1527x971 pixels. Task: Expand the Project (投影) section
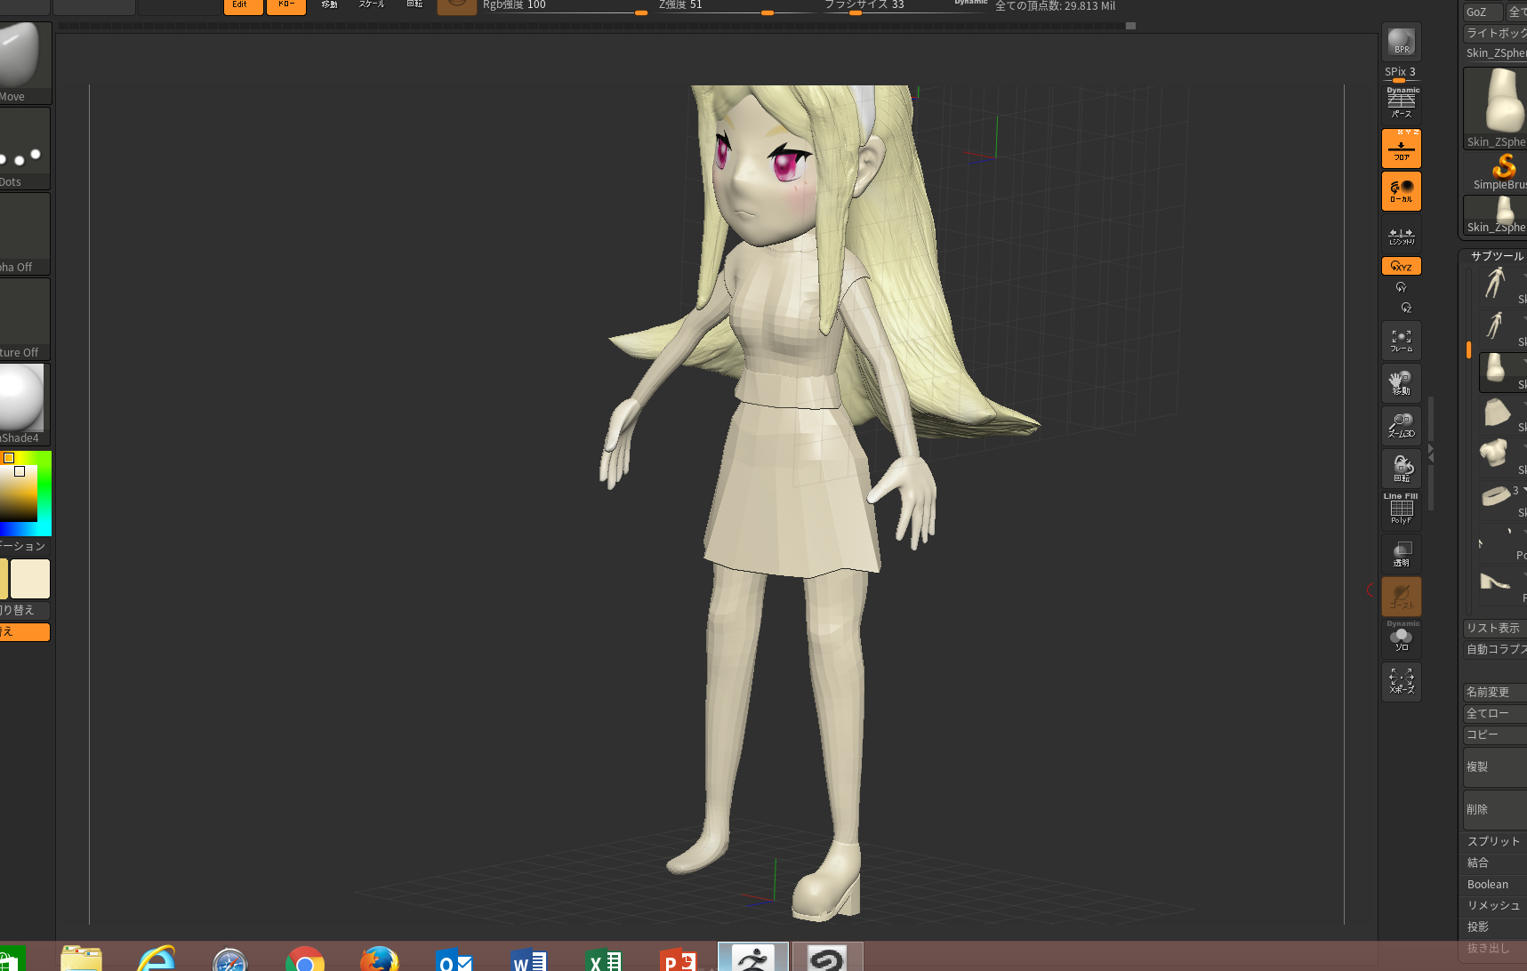pyautogui.click(x=1495, y=927)
